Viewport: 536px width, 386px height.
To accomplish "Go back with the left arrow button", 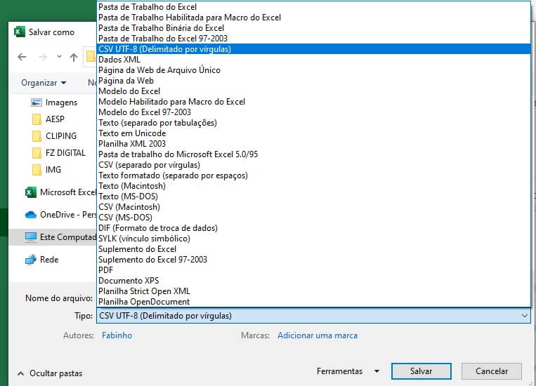I will [x=22, y=57].
